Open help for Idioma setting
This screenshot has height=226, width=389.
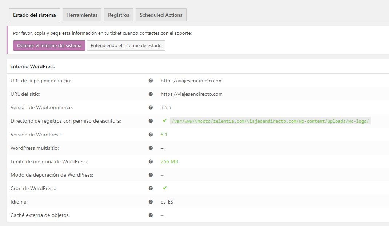[x=151, y=202]
